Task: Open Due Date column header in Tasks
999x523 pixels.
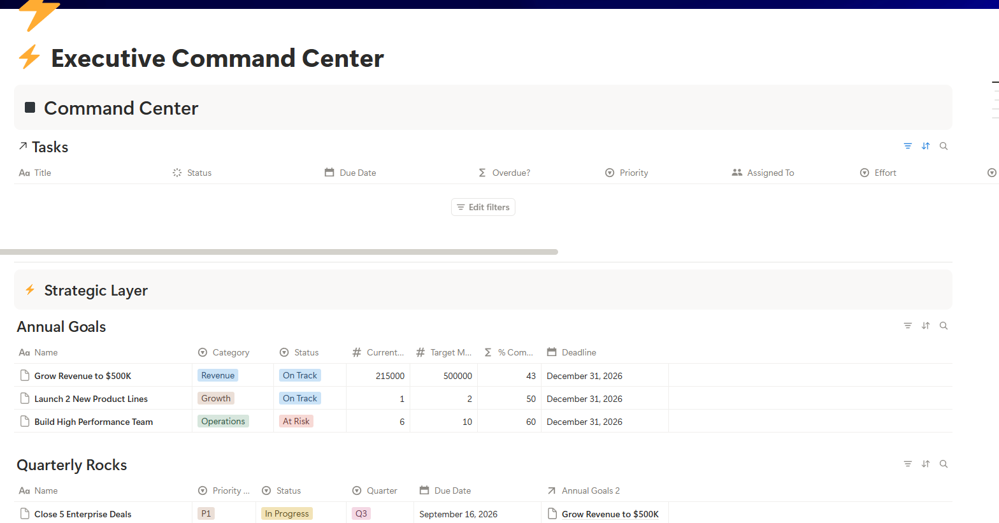Action: coord(350,173)
